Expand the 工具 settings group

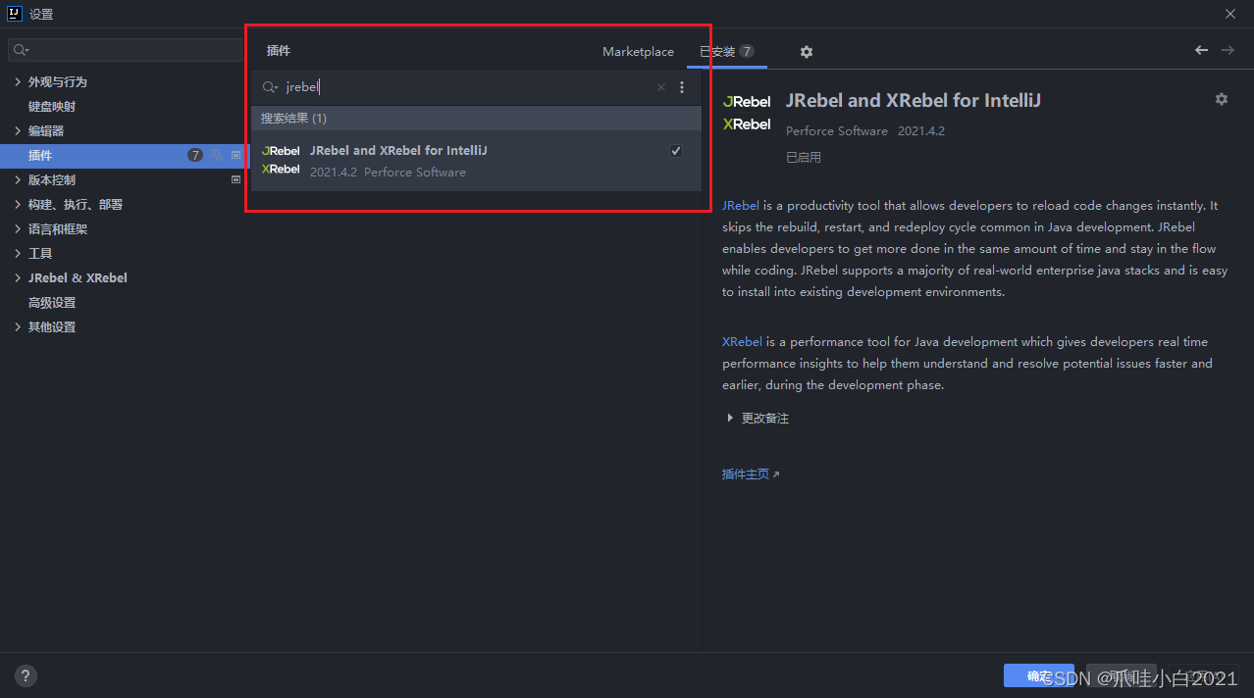point(18,253)
